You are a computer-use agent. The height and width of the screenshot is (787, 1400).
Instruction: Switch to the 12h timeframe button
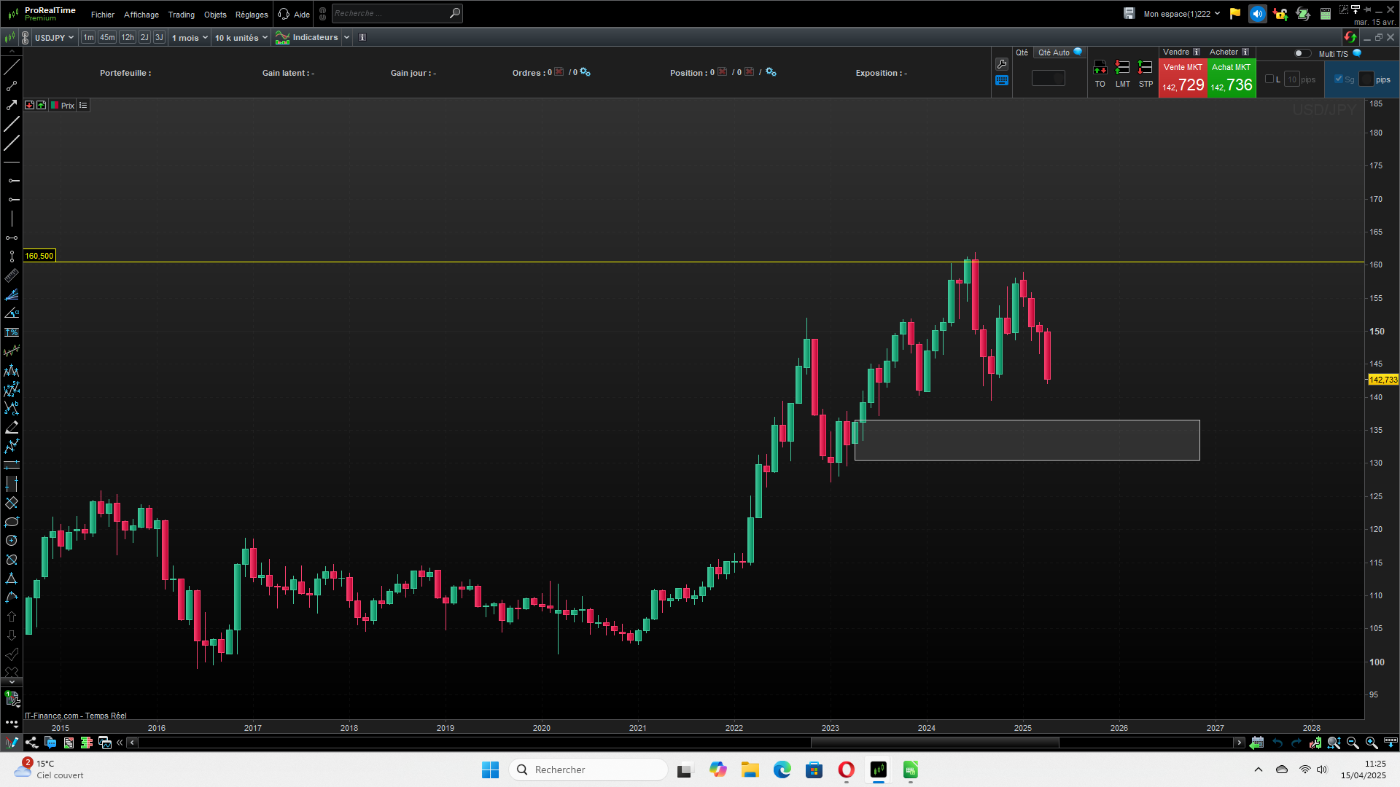[x=128, y=37]
